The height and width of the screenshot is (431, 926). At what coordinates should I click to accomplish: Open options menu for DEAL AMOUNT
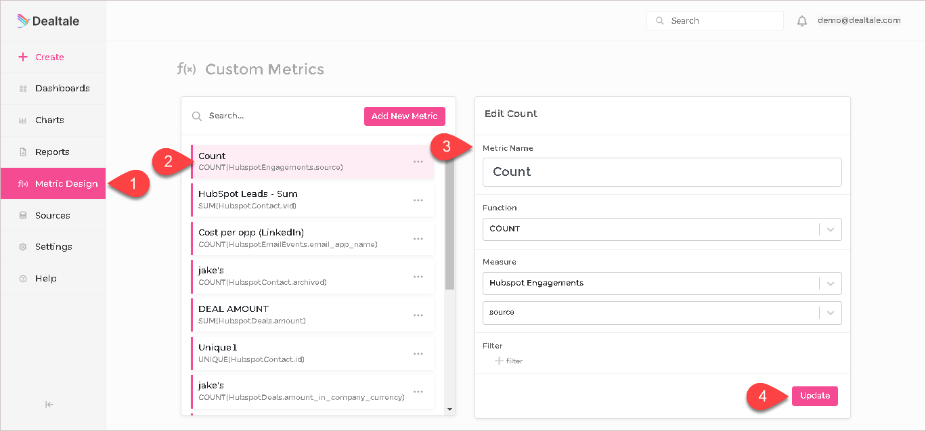(418, 315)
